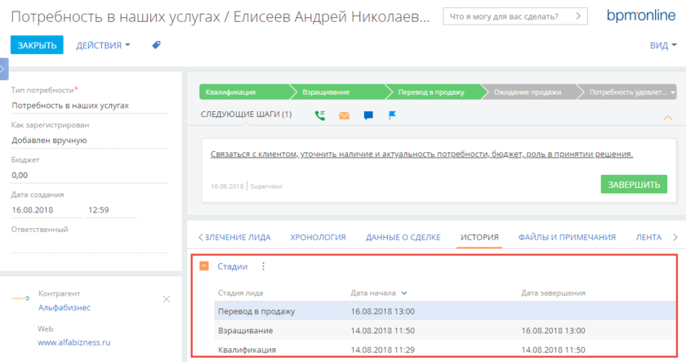
Task: Open the three-dot menu beside Стадии
Action: coord(263,266)
